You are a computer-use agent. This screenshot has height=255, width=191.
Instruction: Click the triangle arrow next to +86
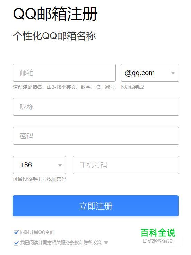click(x=60, y=165)
